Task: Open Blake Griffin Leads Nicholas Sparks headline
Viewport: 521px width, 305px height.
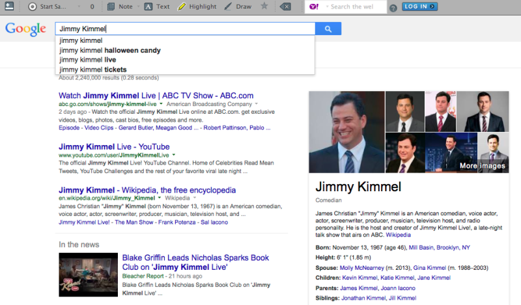Action: 195,262
